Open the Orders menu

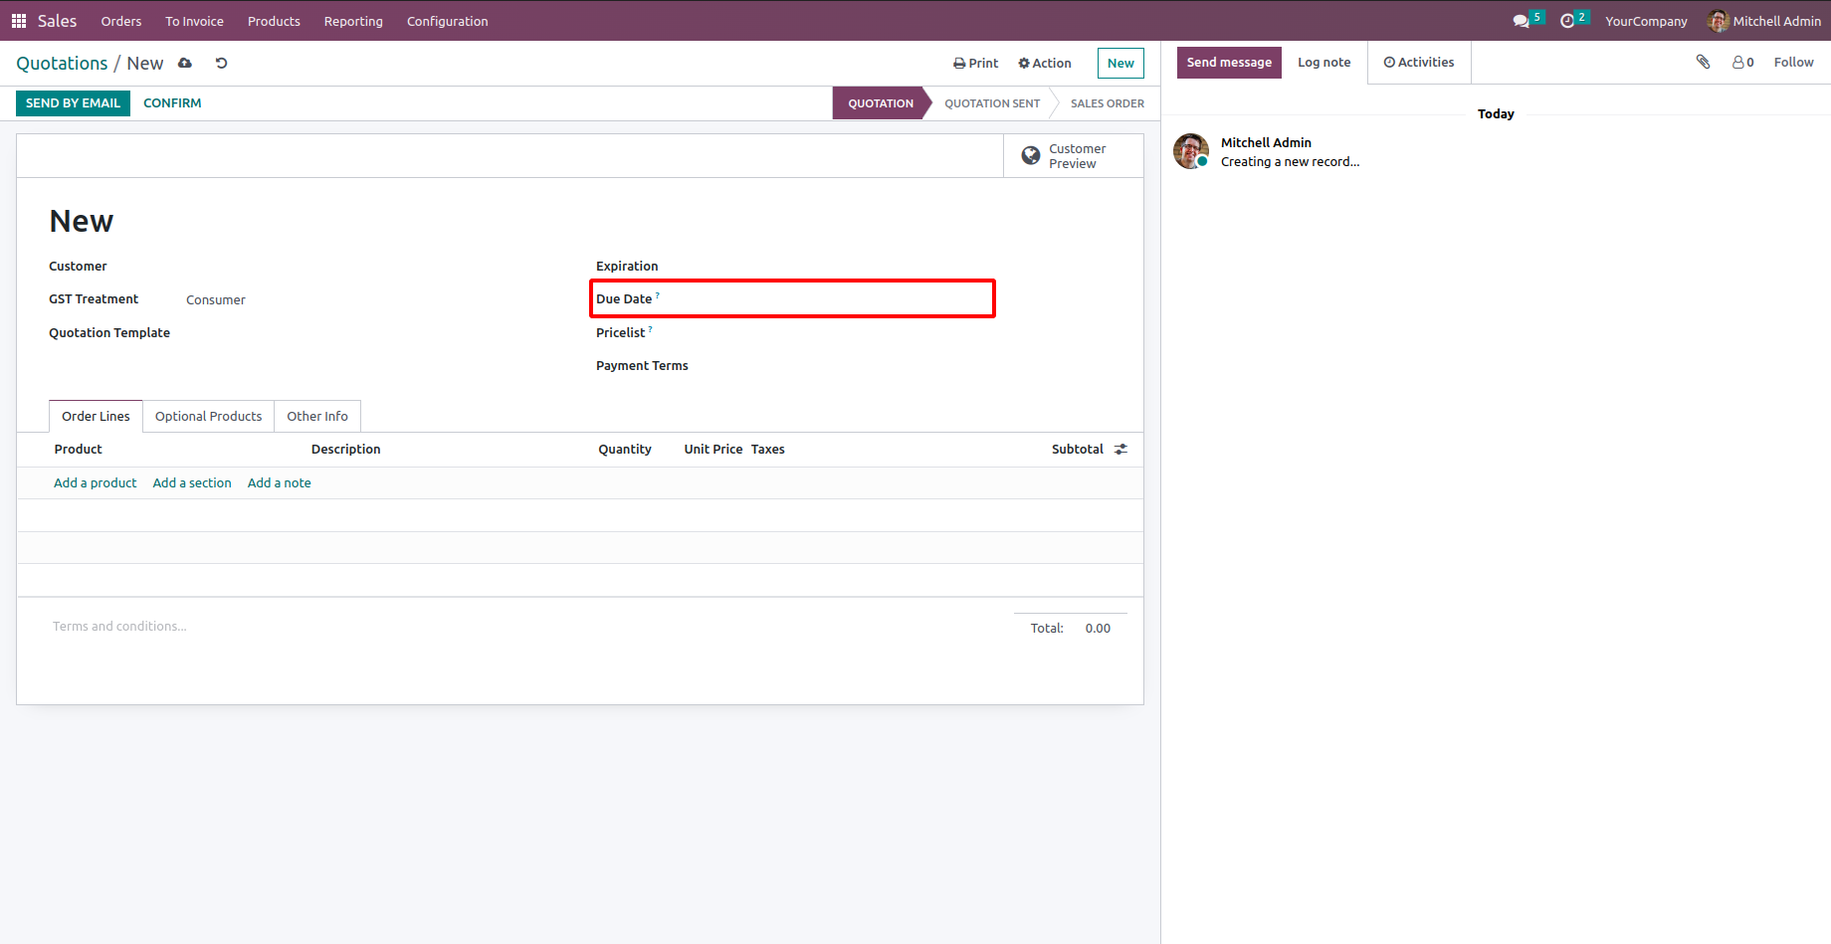pos(121,21)
